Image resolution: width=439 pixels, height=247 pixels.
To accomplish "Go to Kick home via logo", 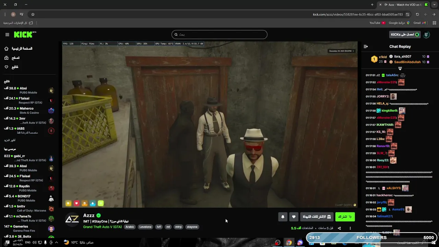I will 25,34.
